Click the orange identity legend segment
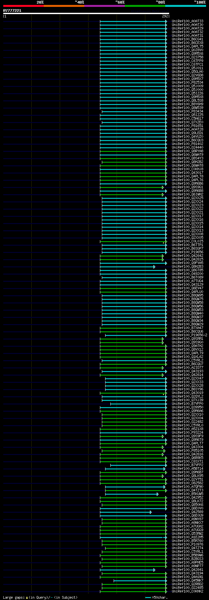Screen dimensions: 209x600 pos(64,6)
